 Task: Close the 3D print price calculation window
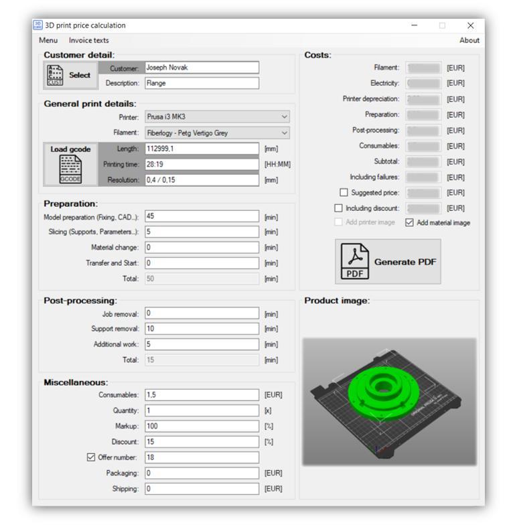[470, 25]
